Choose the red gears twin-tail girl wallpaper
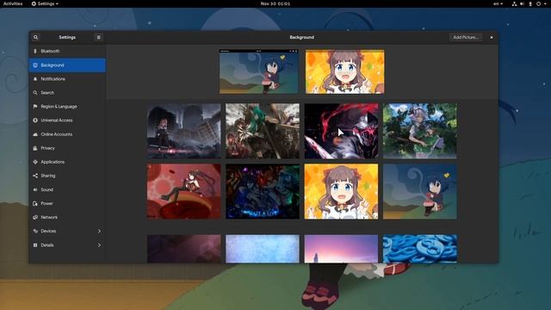551x310 pixels. 183,191
